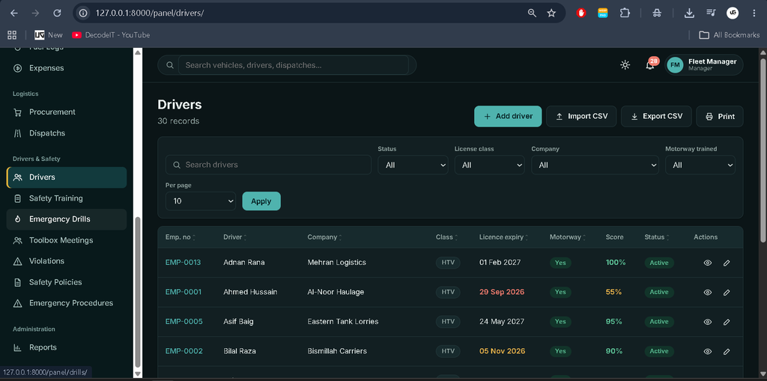
Task: Open the browser apps grid icon
Action: tap(12, 34)
